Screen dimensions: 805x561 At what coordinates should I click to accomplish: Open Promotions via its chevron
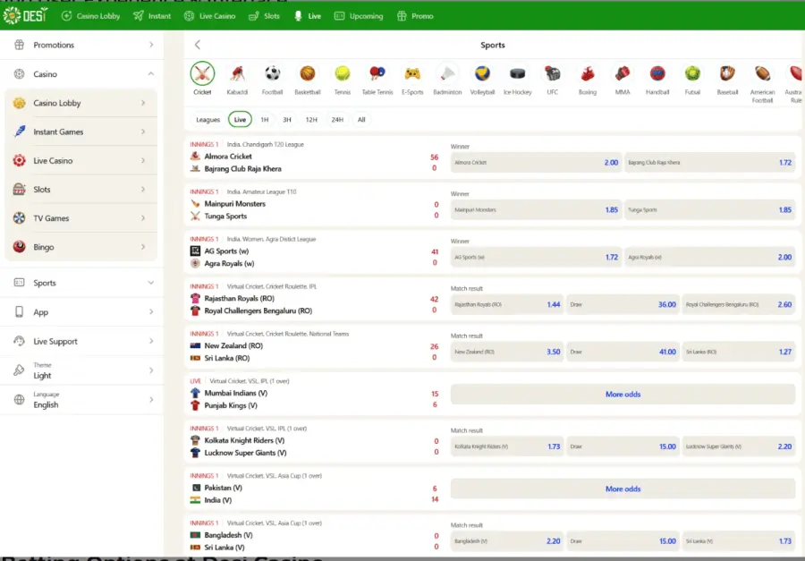pos(151,45)
